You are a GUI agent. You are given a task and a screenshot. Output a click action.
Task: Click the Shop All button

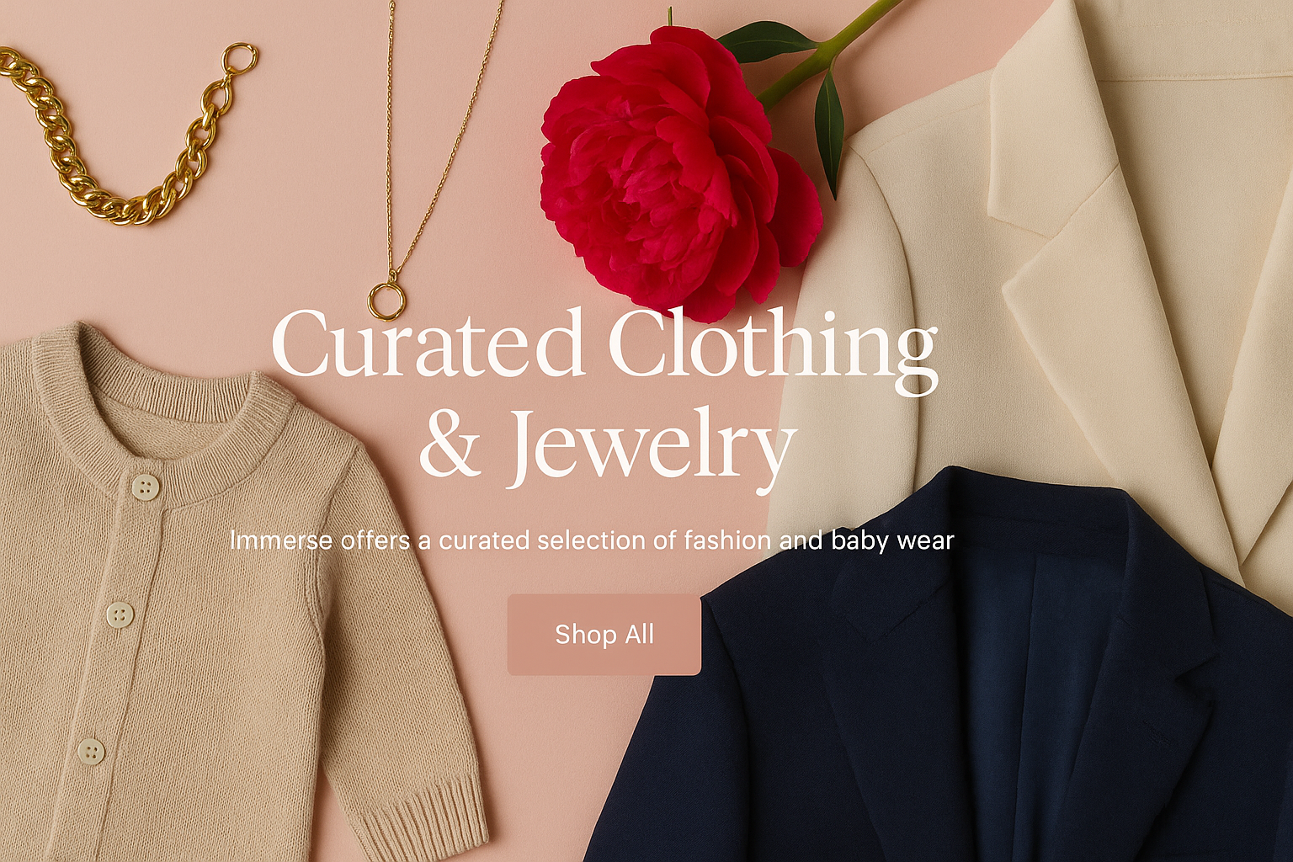(x=604, y=635)
